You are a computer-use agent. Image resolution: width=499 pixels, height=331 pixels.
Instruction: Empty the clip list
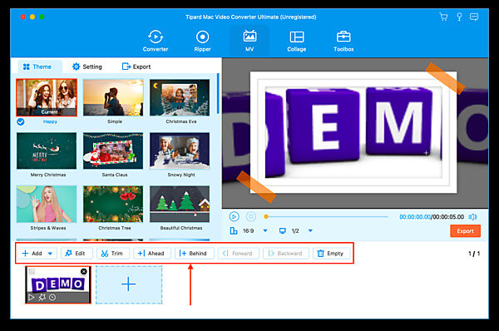(x=331, y=254)
